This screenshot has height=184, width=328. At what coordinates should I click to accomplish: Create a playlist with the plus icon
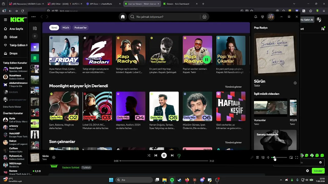35,36
